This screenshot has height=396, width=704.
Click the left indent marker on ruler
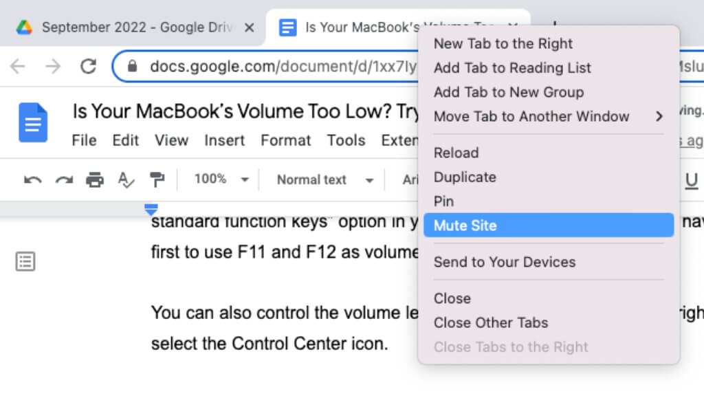151,209
